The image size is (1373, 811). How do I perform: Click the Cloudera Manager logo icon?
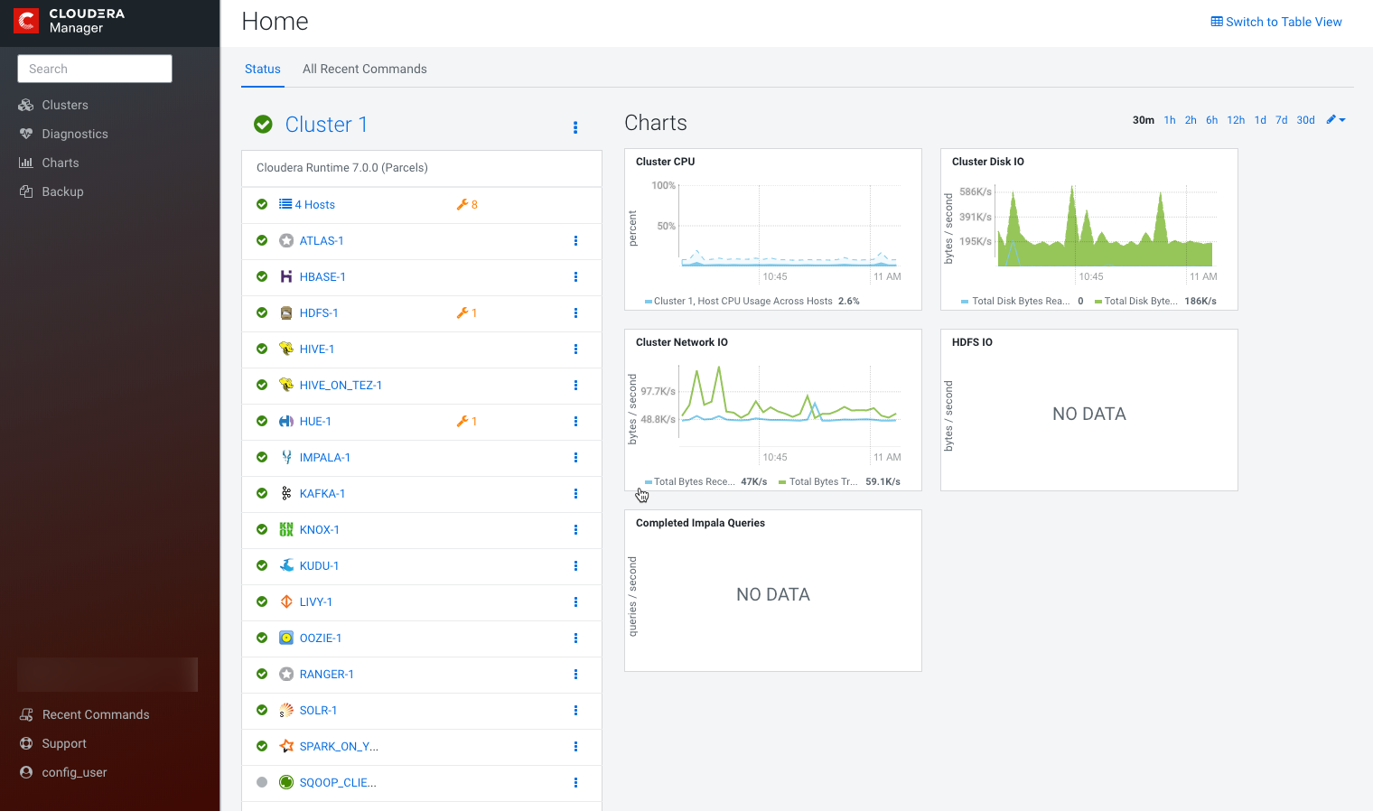tap(26, 21)
